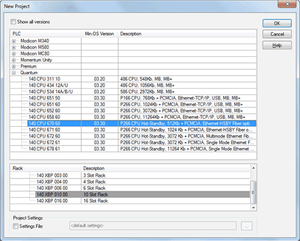Click the rack list scroll down arrow
The width and height of the screenshot is (300, 241).
click(x=253, y=207)
